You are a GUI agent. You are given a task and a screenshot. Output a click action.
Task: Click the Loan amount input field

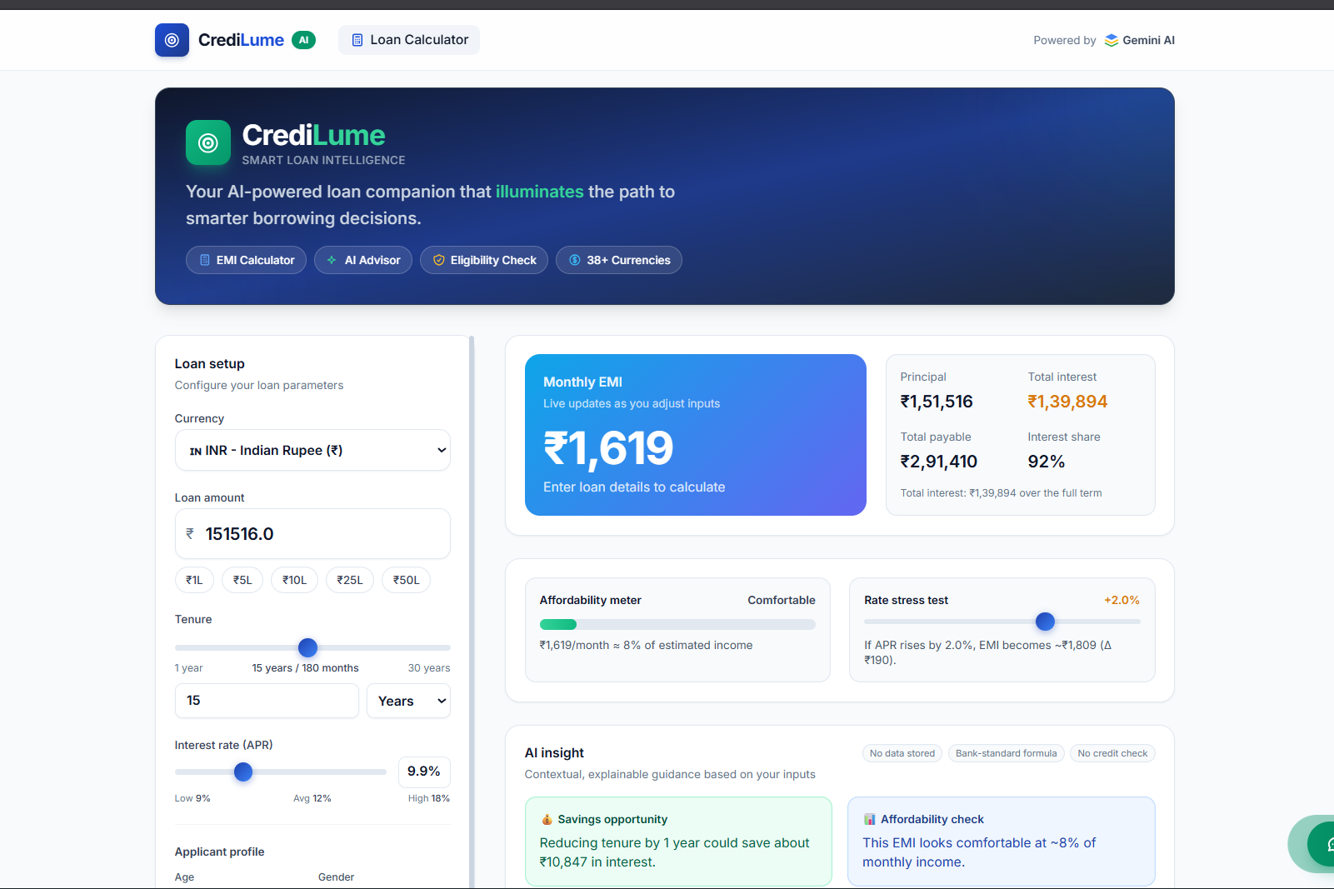[x=312, y=534]
